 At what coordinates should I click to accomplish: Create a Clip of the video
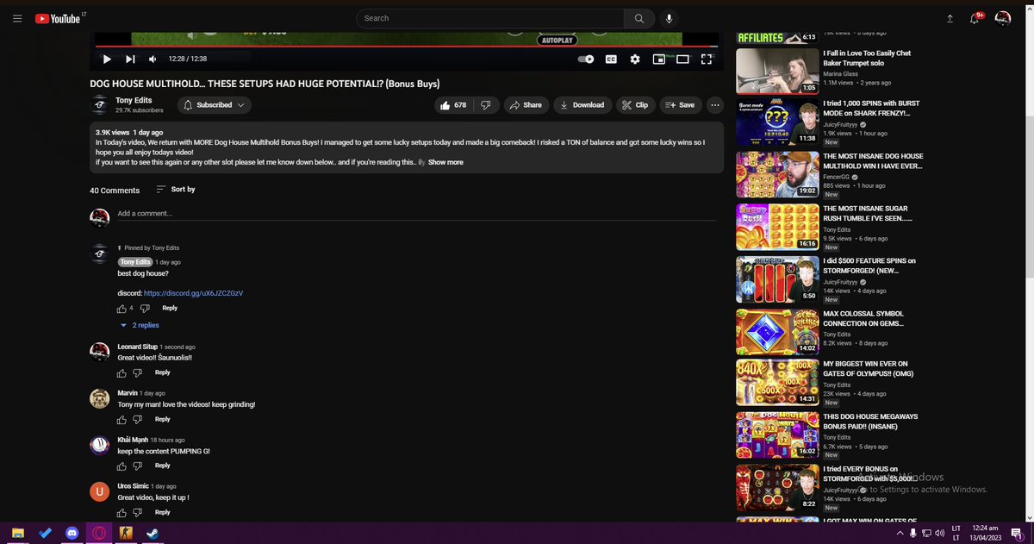[635, 105]
